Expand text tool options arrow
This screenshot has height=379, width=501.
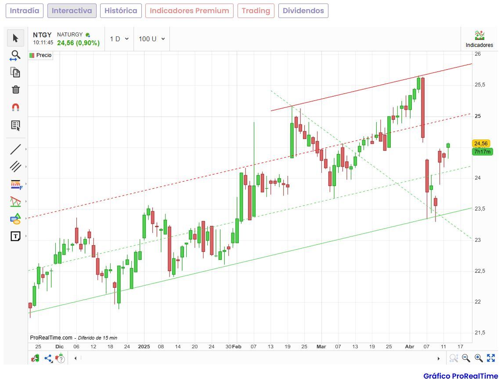coord(26,236)
